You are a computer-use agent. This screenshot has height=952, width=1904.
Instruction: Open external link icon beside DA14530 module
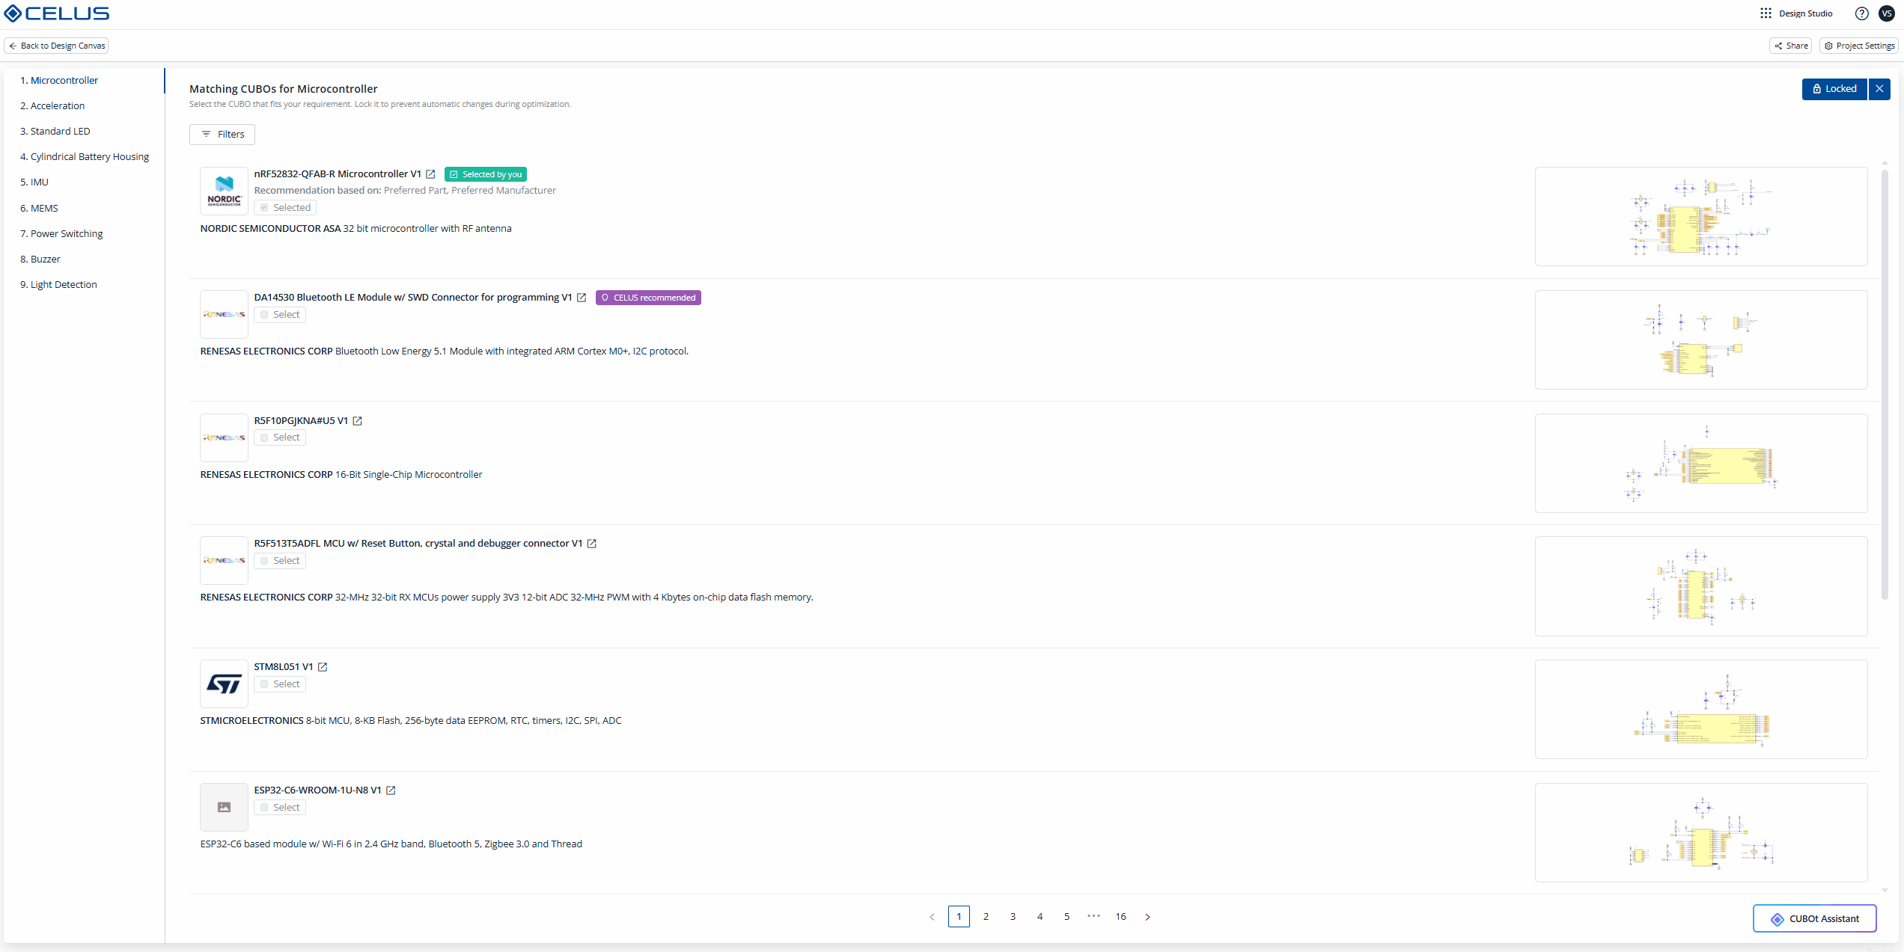pyautogui.click(x=582, y=298)
